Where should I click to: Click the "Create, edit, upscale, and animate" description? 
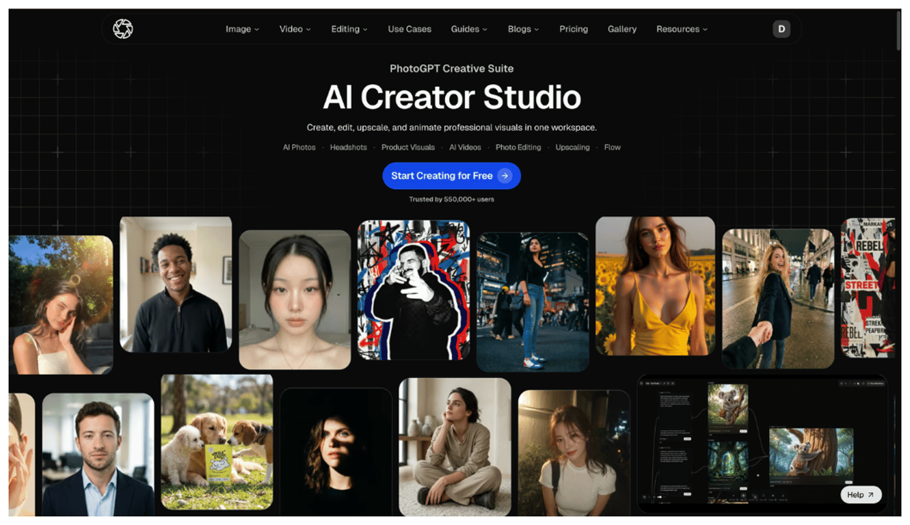pyautogui.click(x=451, y=128)
